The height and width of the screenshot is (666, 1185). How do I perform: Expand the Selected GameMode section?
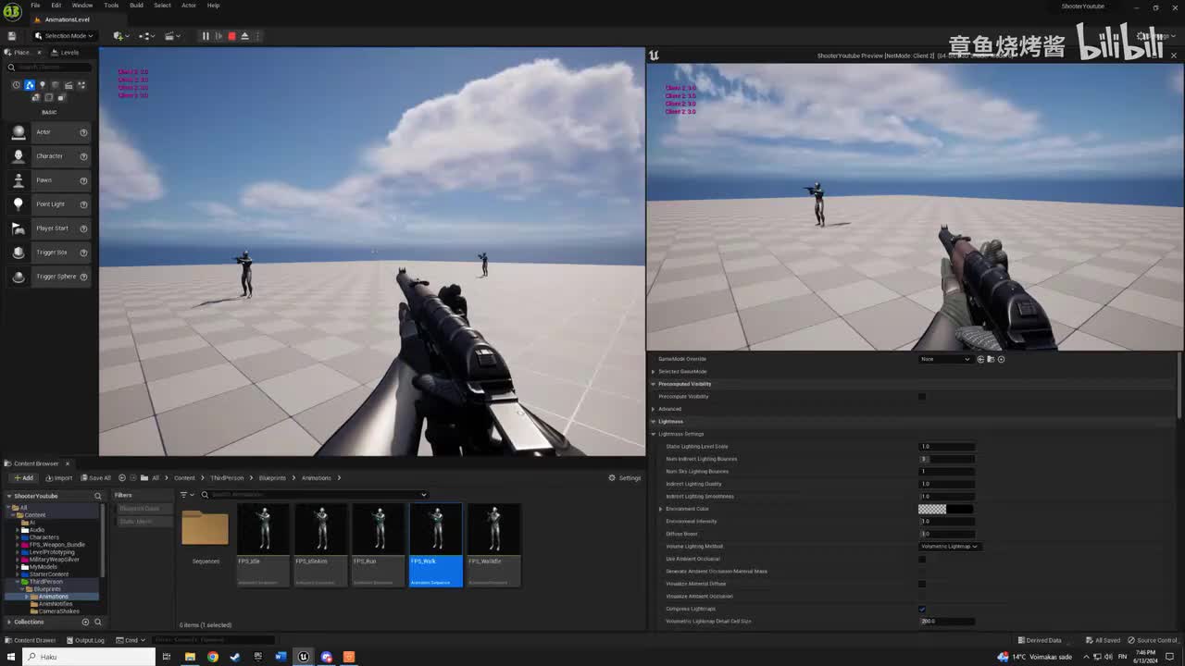tap(653, 372)
